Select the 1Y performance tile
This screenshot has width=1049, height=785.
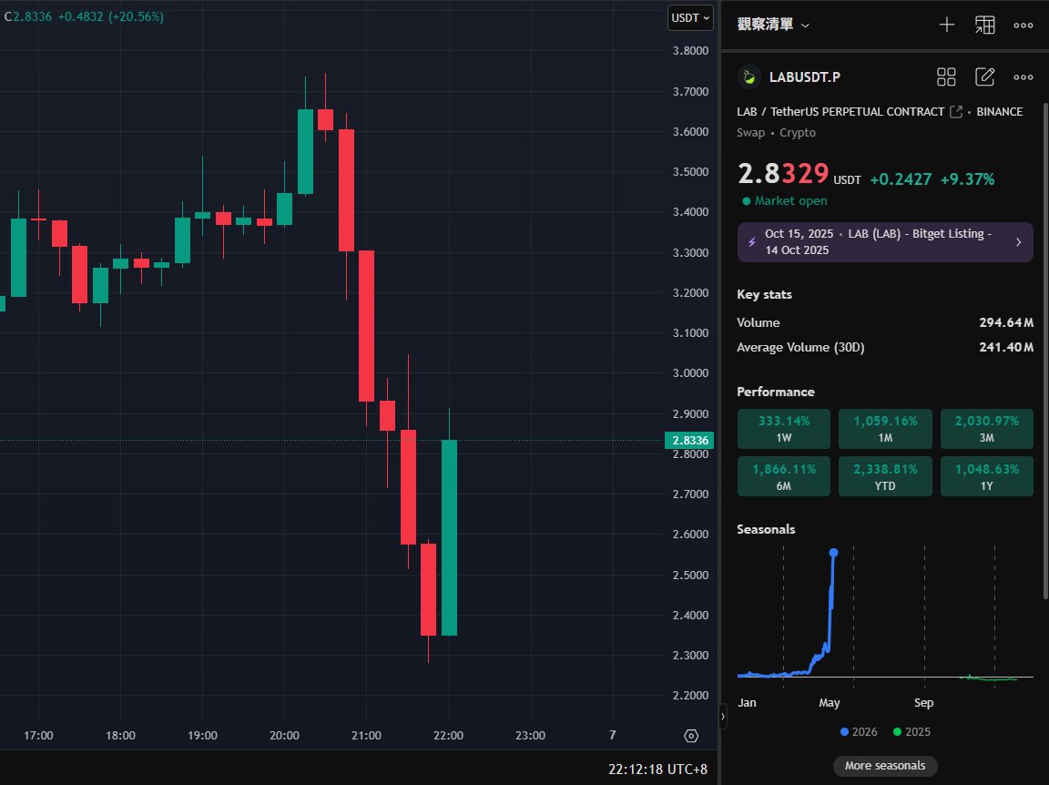[987, 476]
